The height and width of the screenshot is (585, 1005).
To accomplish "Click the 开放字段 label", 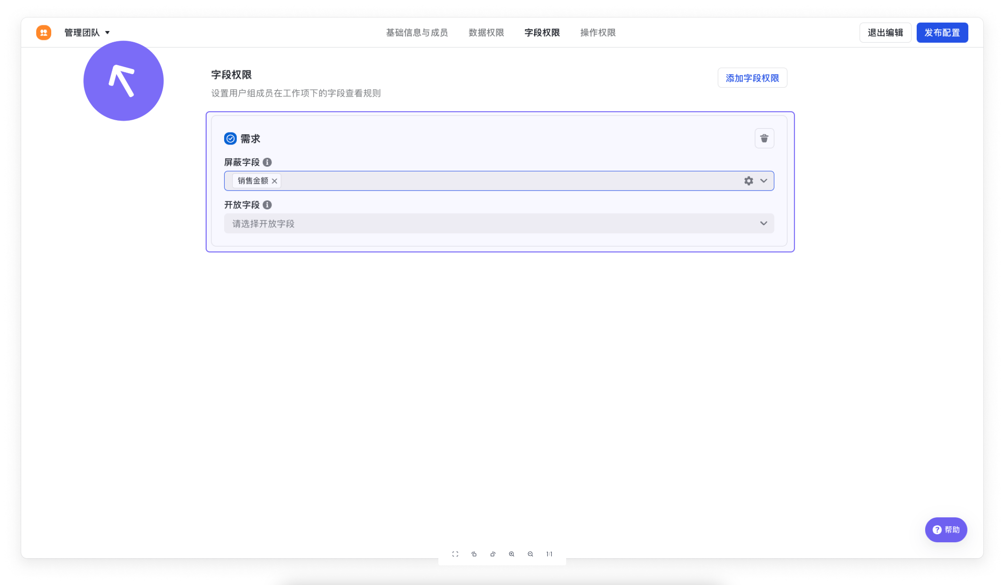I will [x=242, y=205].
